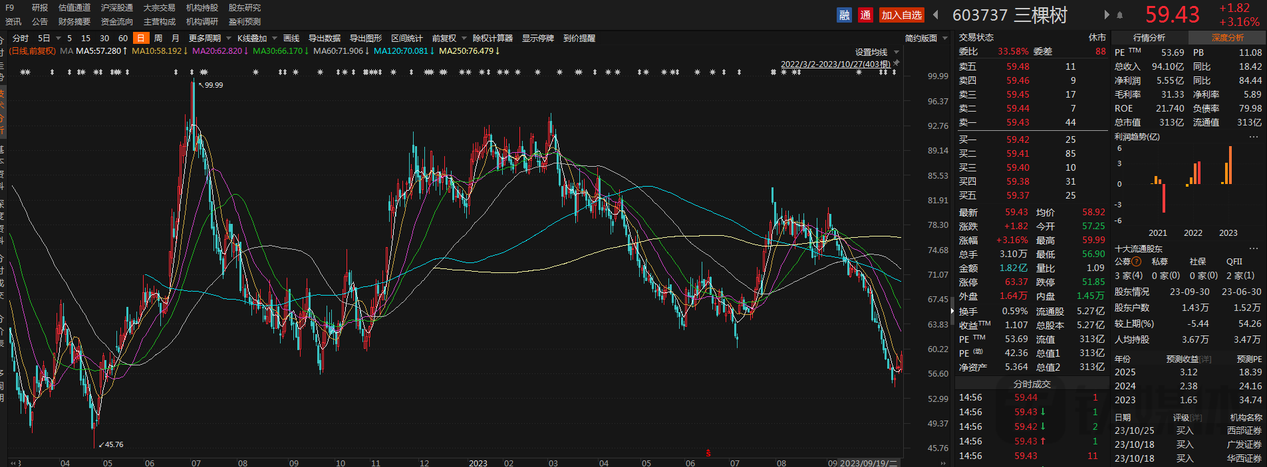The width and height of the screenshot is (1267, 467).
Task: Toggle 显示停牌 on the chart
Action: [x=538, y=39]
